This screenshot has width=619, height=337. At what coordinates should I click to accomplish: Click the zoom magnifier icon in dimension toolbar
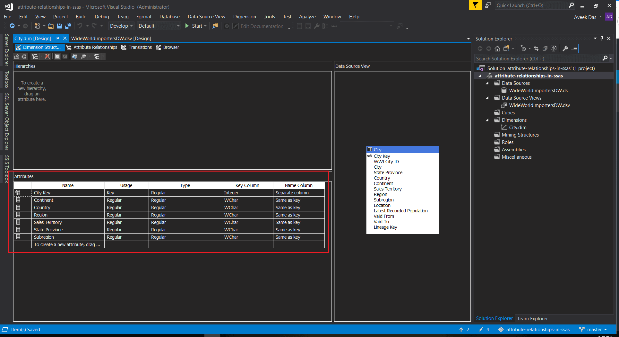[83, 57]
